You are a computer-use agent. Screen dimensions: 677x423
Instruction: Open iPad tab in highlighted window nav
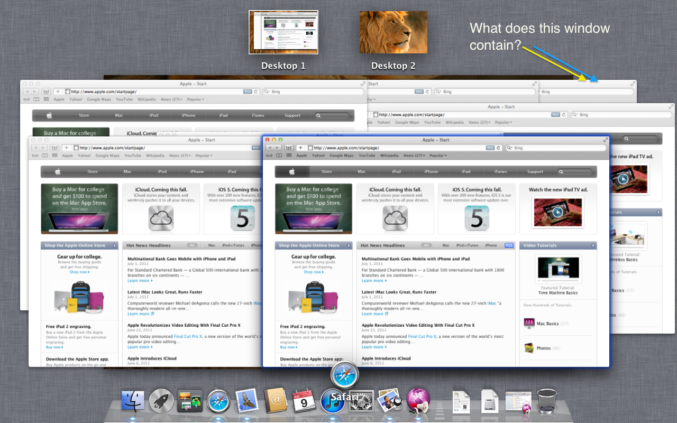pos(466,171)
